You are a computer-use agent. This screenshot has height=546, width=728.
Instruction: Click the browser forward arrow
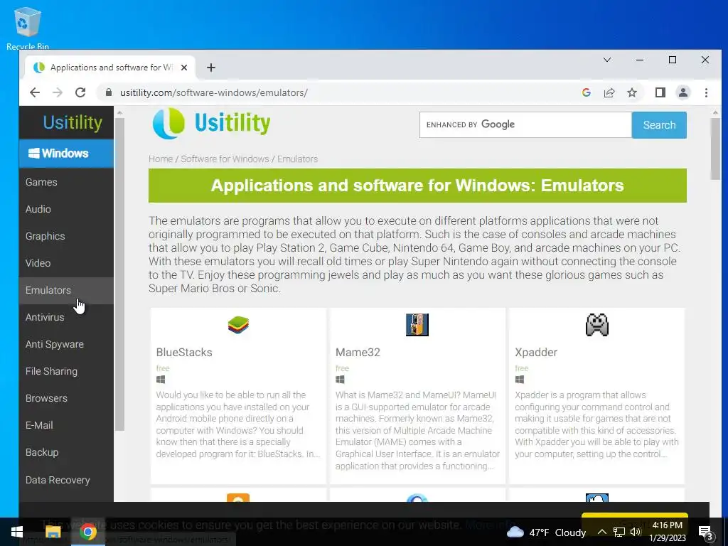[58, 92]
